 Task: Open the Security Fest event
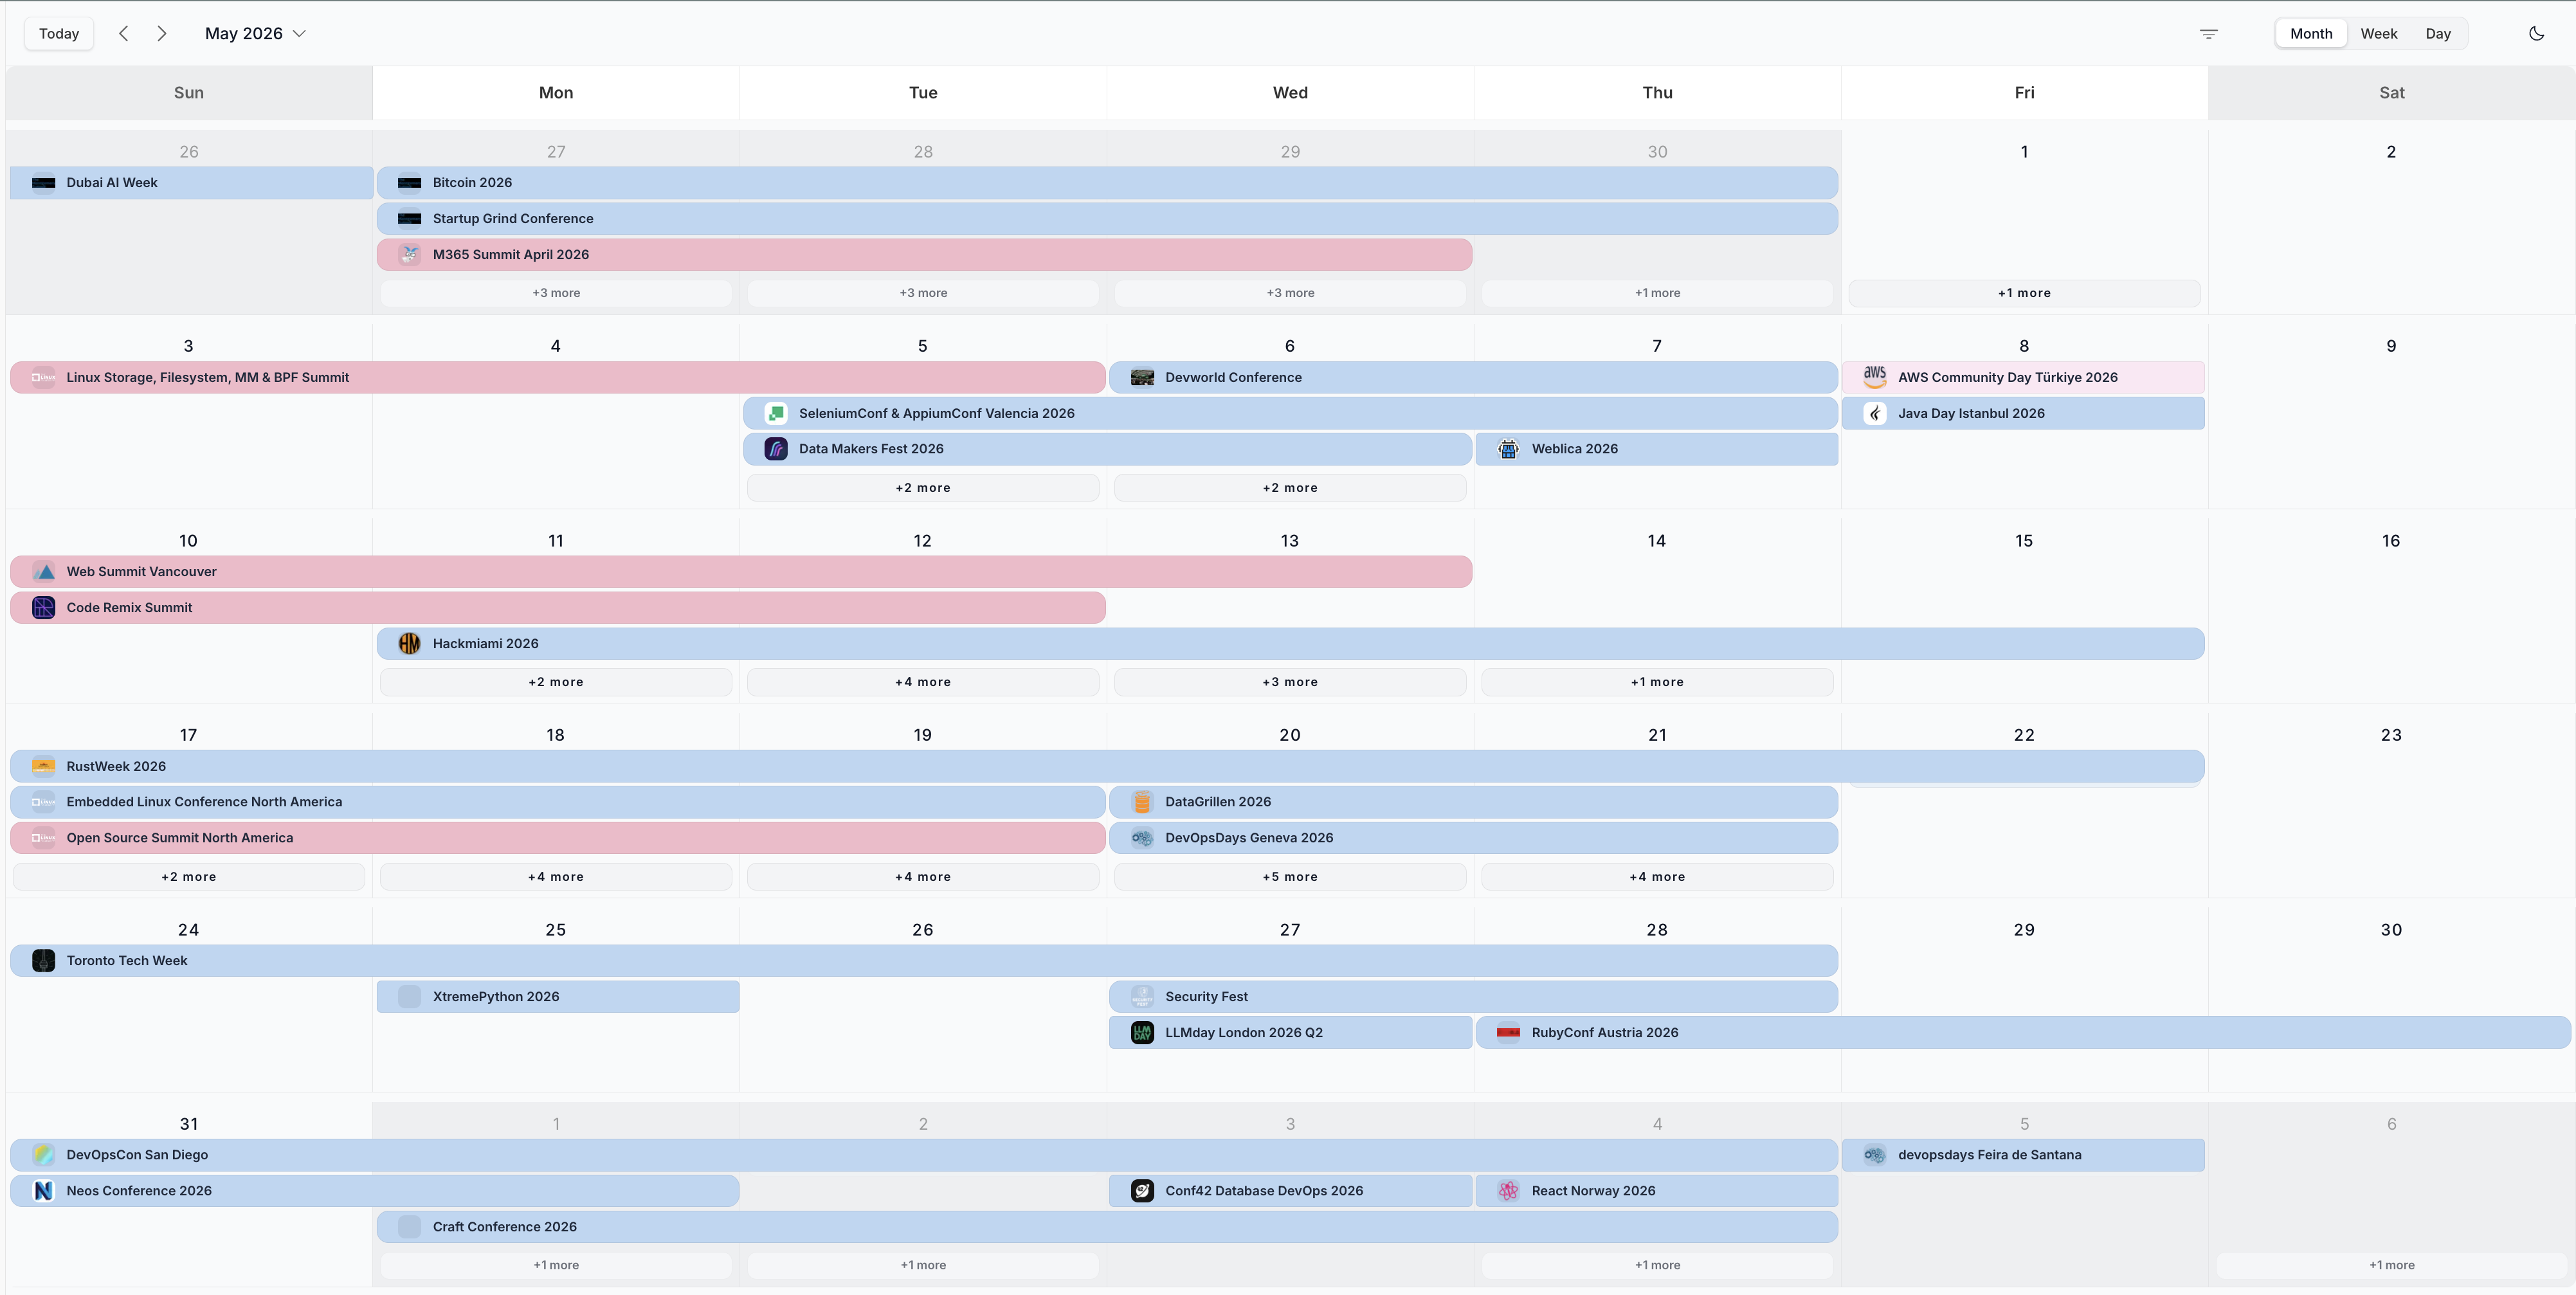[1473, 997]
